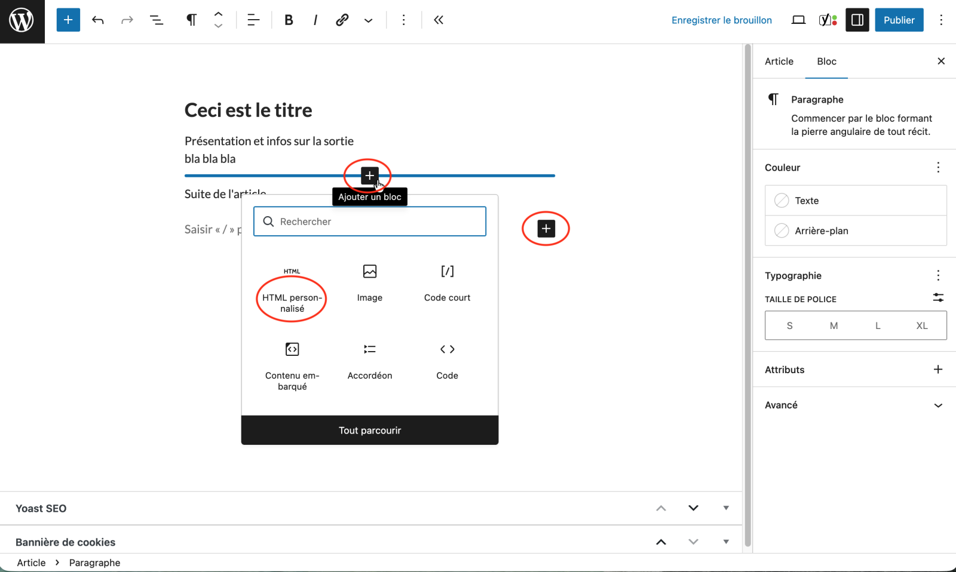Screen dimensions: 956x572
Task: Toggle the settings sidebar panel
Action: click(857, 20)
